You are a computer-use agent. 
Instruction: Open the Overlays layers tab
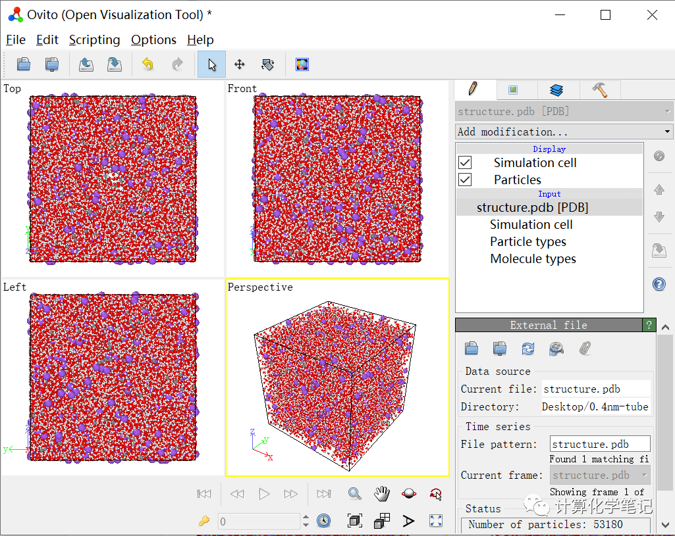pos(557,90)
